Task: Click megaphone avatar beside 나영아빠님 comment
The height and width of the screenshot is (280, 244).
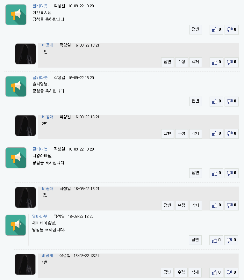Action: tap(16, 158)
